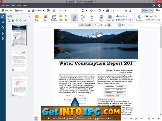
Task: Open the Help menu
Action: (25, 5)
